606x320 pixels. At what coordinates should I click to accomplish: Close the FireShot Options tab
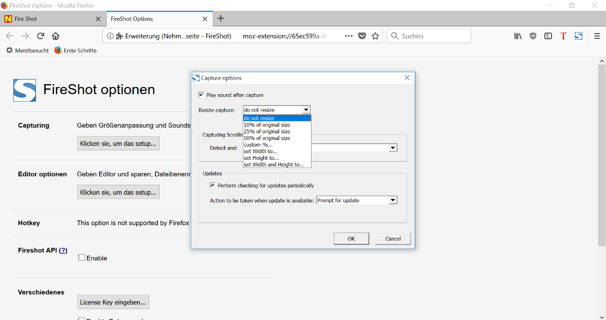205,19
